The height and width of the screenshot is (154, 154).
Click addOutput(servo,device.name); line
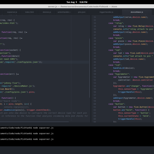131,17
